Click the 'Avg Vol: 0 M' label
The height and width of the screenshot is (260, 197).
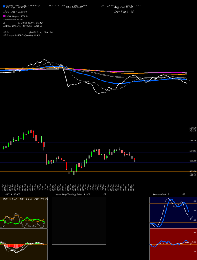[124, 7]
